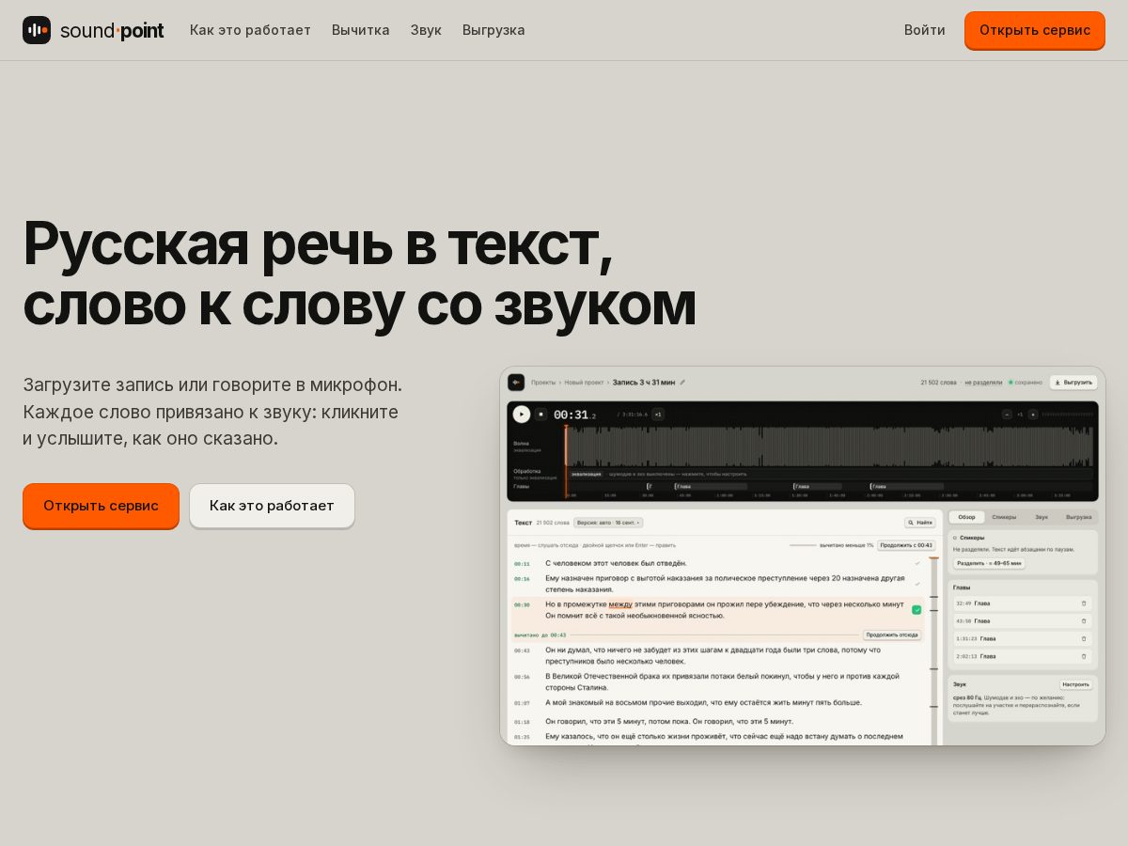Click «Продолжить с 00:43» button

(x=906, y=545)
